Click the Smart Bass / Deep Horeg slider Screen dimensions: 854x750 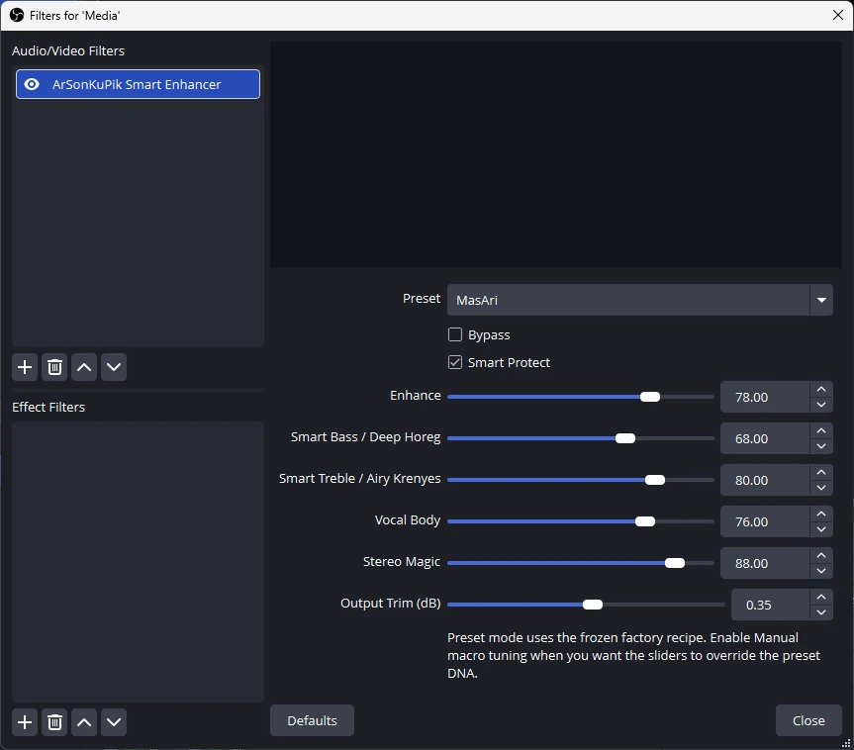[x=581, y=438]
